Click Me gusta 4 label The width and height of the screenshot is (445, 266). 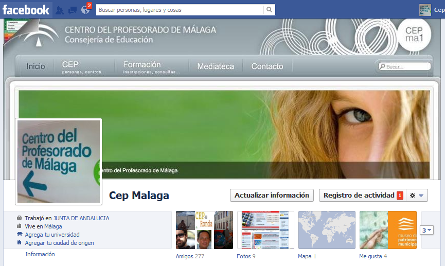click(x=373, y=256)
